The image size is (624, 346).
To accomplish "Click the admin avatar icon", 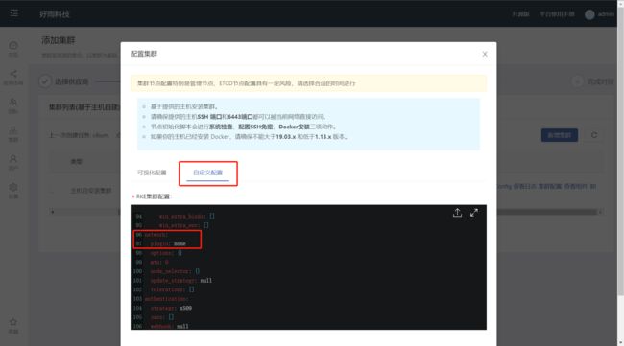I will pyautogui.click(x=589, y=14).
